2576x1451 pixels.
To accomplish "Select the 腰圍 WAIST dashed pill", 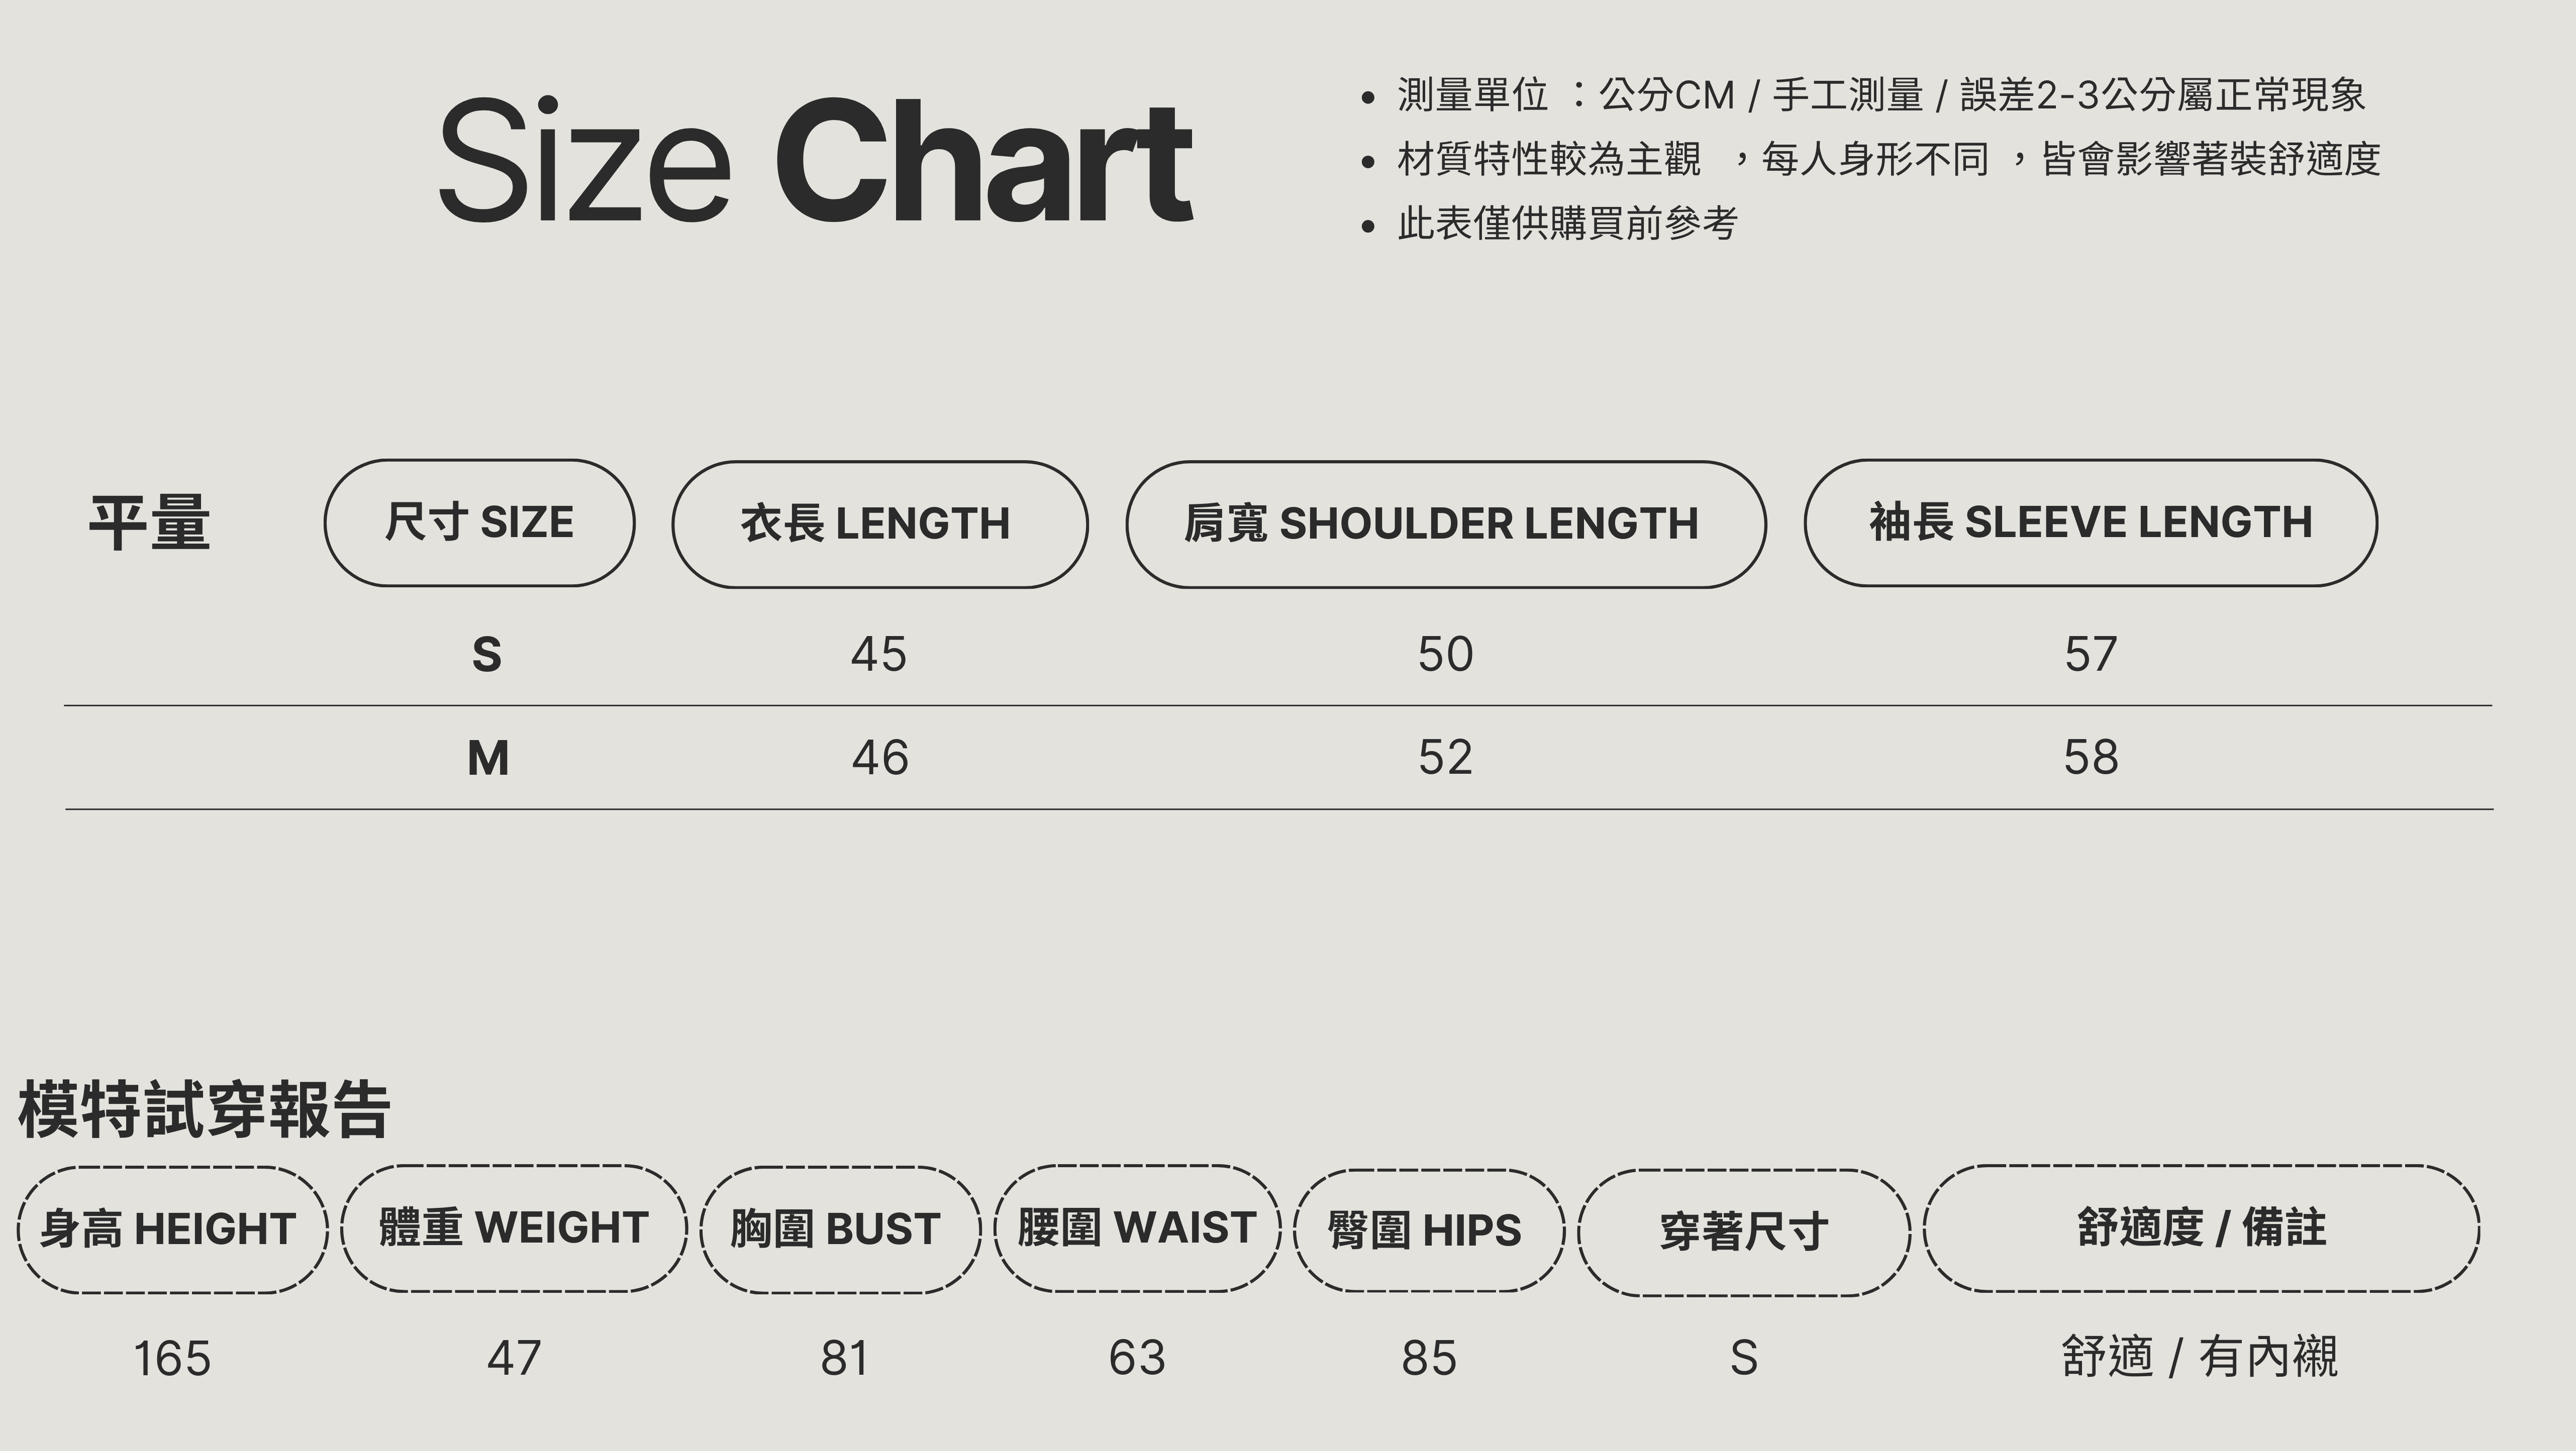I will tap(1137, 1228).
